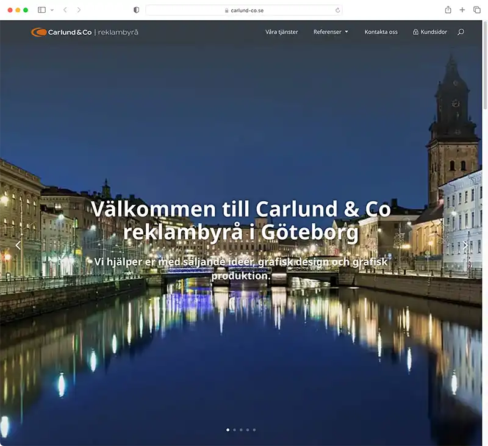The width and height of the screenshot is (488, 446).
Task: Expand the sidebar options chevron
Action: point(52,10)
